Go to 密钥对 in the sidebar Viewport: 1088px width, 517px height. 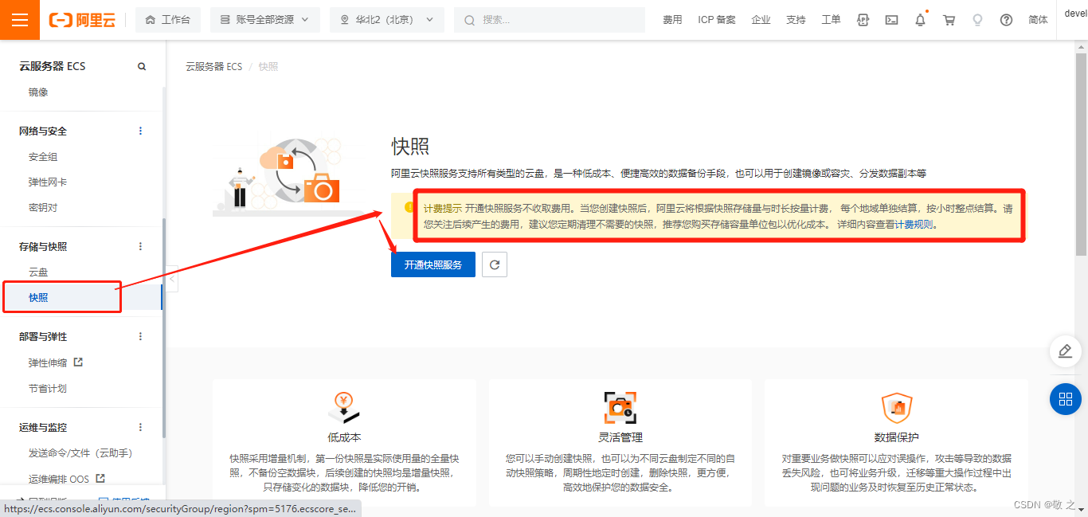tap(43, 208)
